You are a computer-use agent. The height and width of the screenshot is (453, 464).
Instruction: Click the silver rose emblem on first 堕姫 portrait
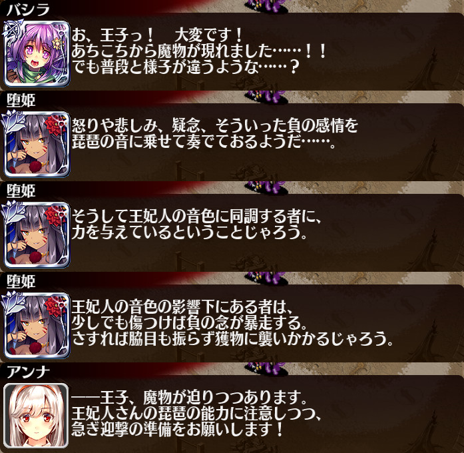13,121
